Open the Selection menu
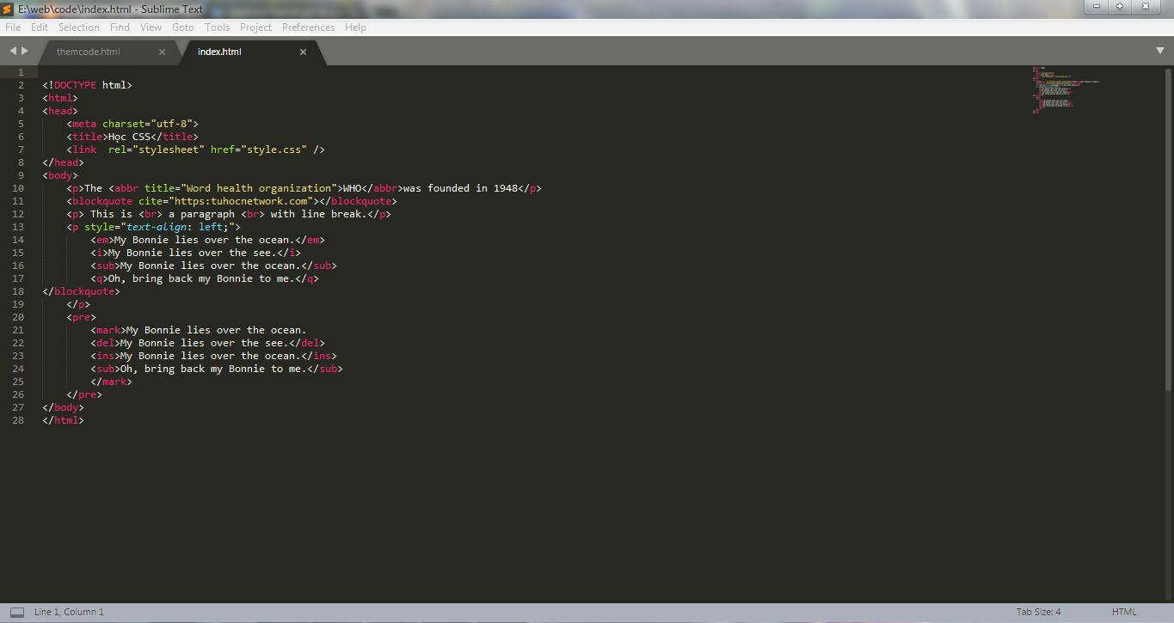Image resolution: width=1174 pixels, height=623 pixels. 78,27
